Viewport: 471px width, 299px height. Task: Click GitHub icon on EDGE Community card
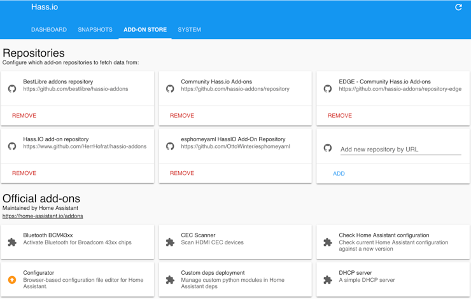coord(328,88)
